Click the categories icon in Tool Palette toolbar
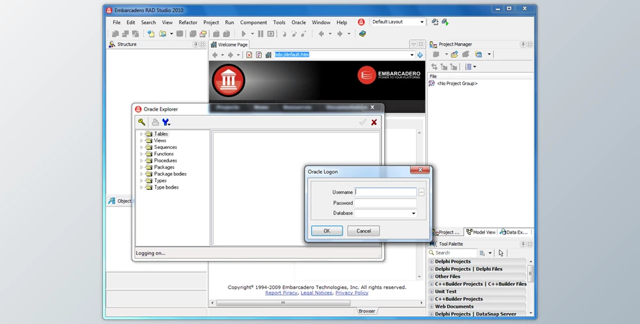 482,253
